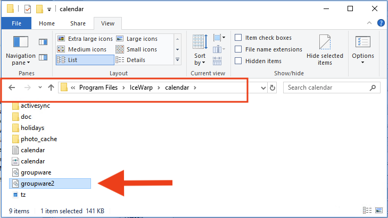Click the Forward arrow button
Image resolution: width=388 pixels, height=218 pixels.
(x=28, y=88)
